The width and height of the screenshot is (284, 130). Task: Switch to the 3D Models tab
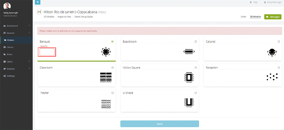[255, 17]
